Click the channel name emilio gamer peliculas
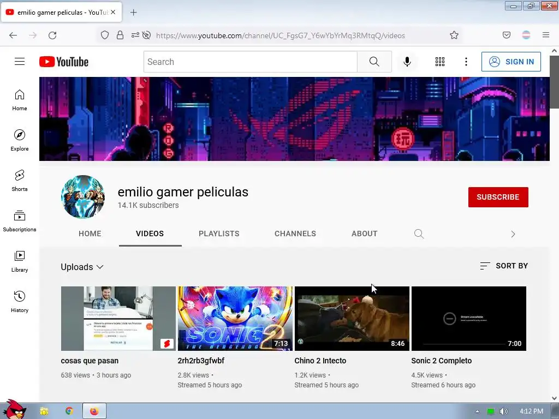Screen dimensions: 559x419 (x=183, y=191)
